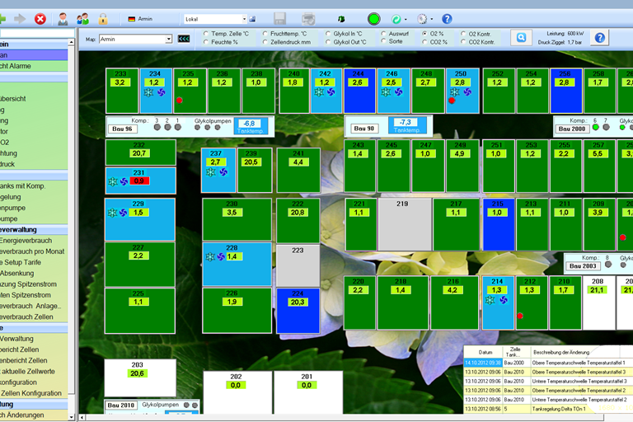633x422 pixels.
Task: Click the -6,8 Tanktemp. display
Action: click(250, 126)
